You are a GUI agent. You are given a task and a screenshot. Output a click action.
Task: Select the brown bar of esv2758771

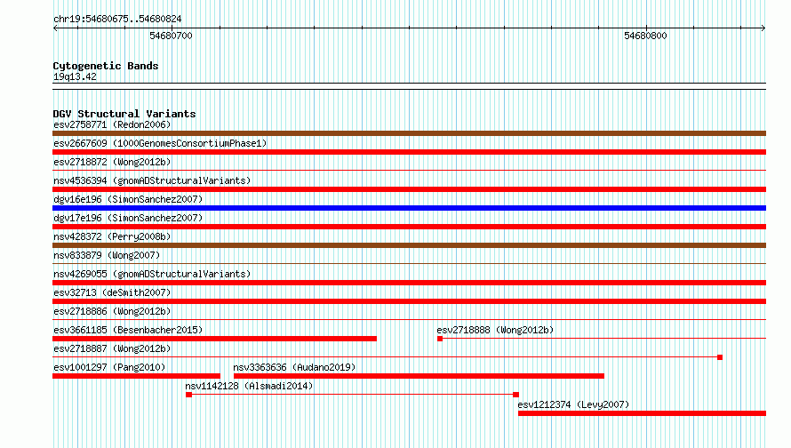[x=409, y=133]
